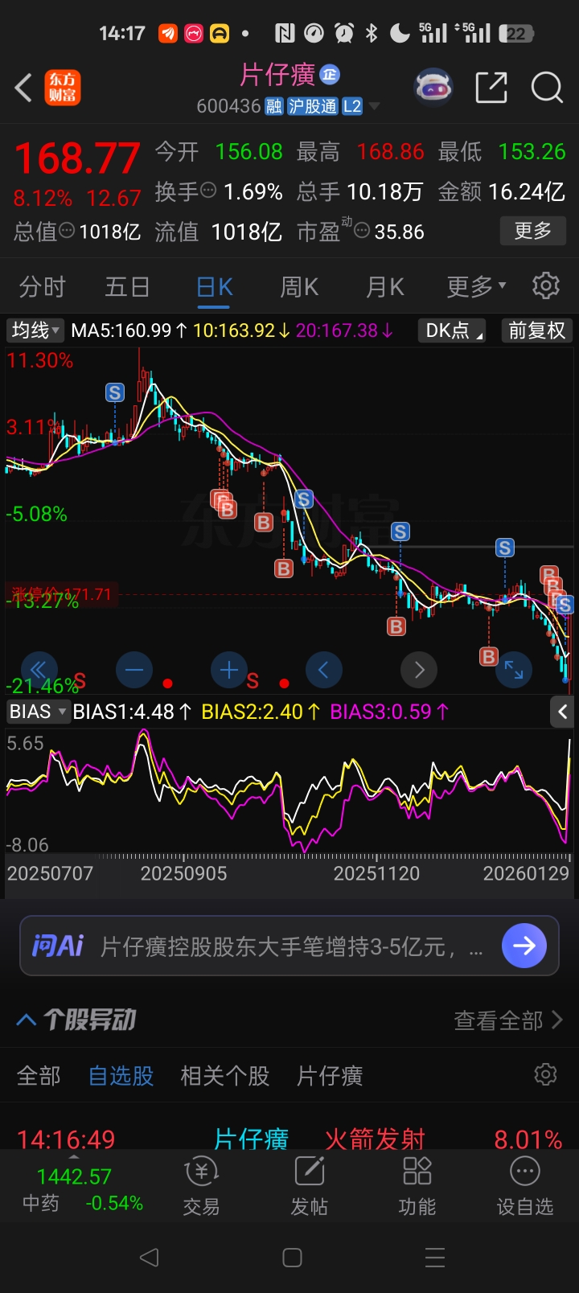The image size is (579, 1293).
Task: Move chart left one step
Action: coord(324,670)
